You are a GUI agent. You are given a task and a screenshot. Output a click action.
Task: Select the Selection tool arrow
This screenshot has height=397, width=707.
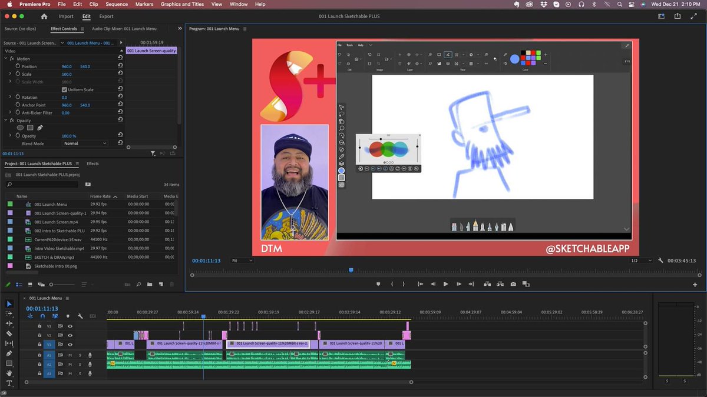pyautogui.click(x=9, y=304)
